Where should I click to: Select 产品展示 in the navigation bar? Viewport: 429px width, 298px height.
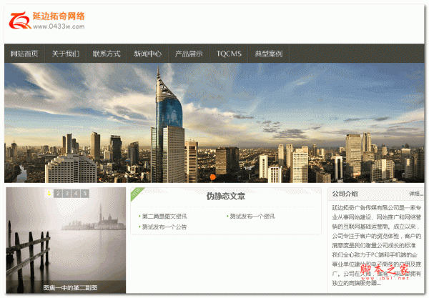[189, 54]
